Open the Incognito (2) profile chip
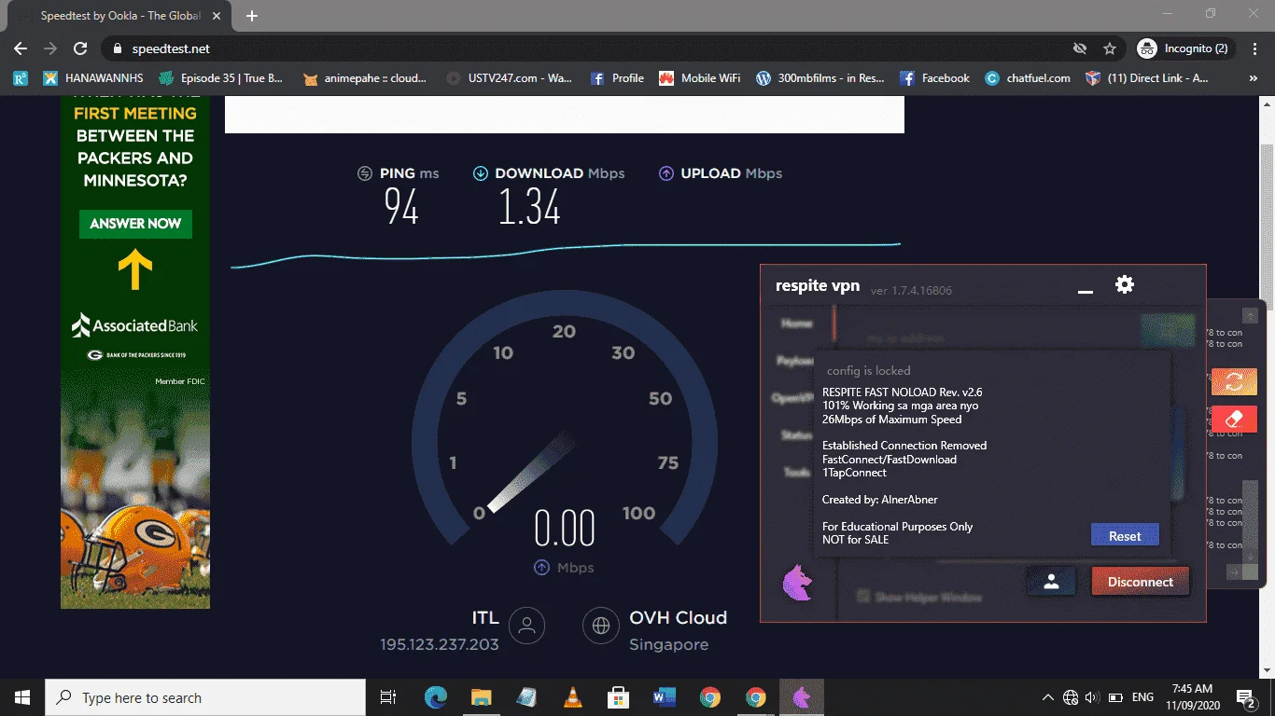Screen dimensions: 1275x716 click(1184, 48)
